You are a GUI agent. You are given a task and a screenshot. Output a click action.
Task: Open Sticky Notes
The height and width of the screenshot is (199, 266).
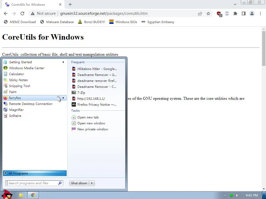[35, 80]
